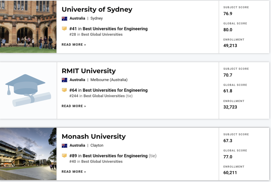Follow Sydney's #28 Best Global Universities link
Viewport: 271px width, 182px height.
pos(96,34)
